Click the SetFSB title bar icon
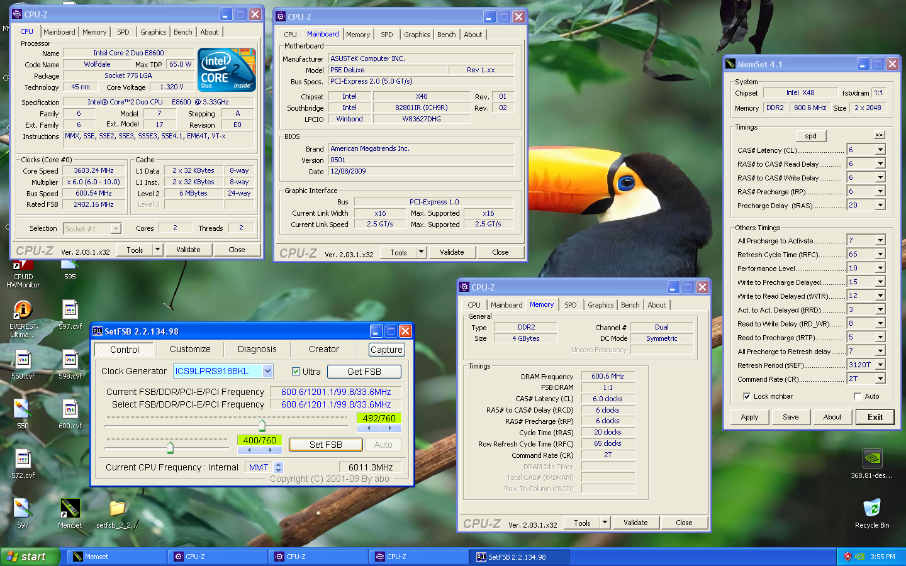Image resolution: width=906 pixels, height=566 pixels. point(98,331)
